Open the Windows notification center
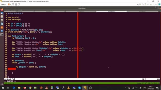The height and width of the screenshot is (90, 161). click(157, 88)
